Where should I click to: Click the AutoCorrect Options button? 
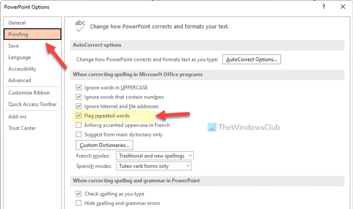click(252, 59)
